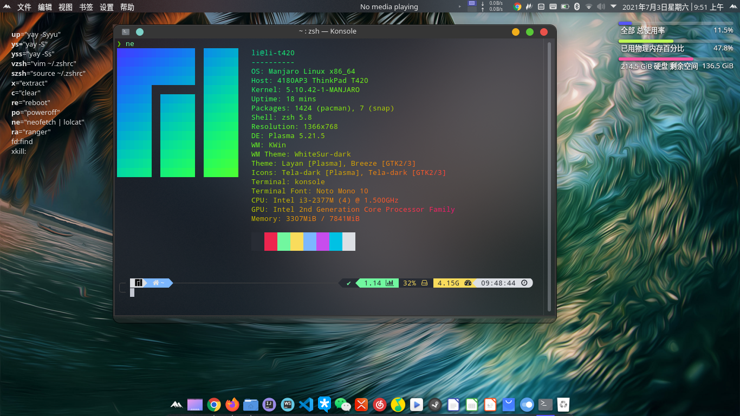Image resolution: width=740 pixels, height=416 pixels.
Task: Open Visual Studio Code from the dock
Action: pos(305,404)
